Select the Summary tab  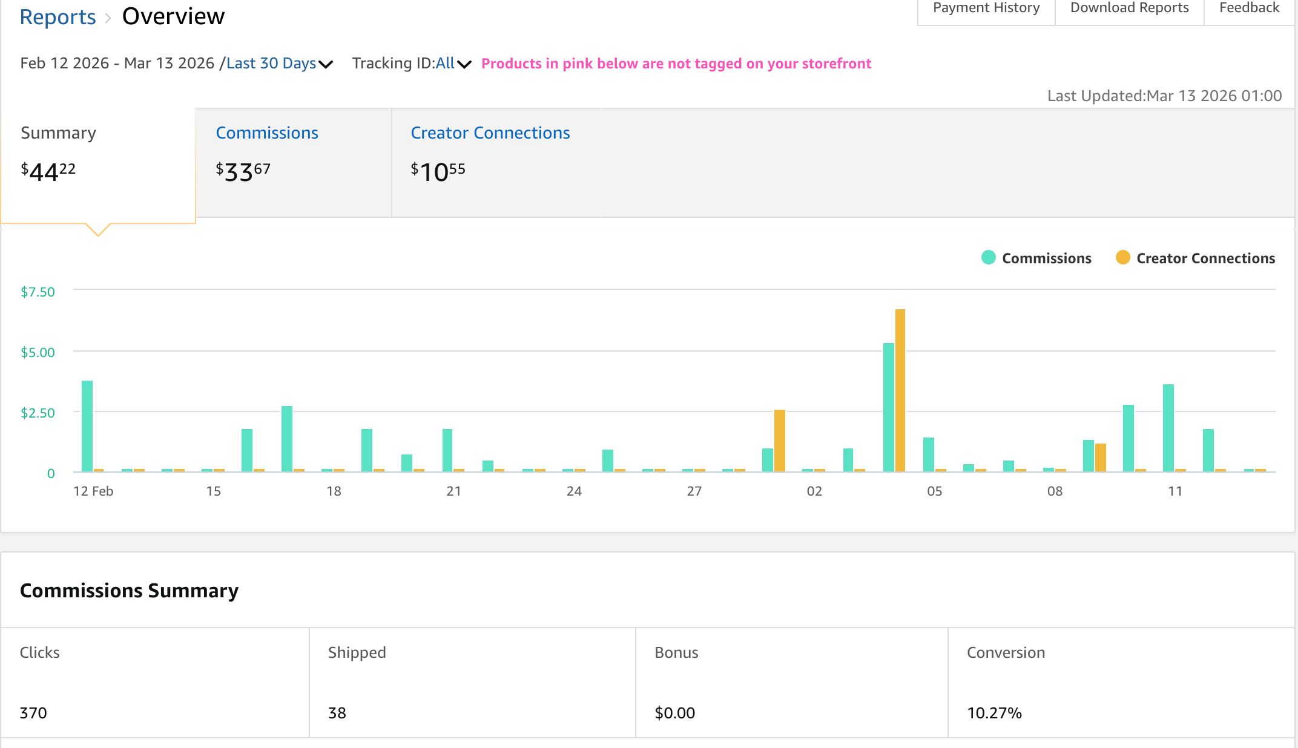(x=58, y=133)
